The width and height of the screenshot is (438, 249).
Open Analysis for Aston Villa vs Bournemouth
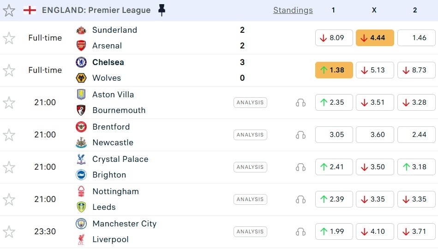[250, 102]
